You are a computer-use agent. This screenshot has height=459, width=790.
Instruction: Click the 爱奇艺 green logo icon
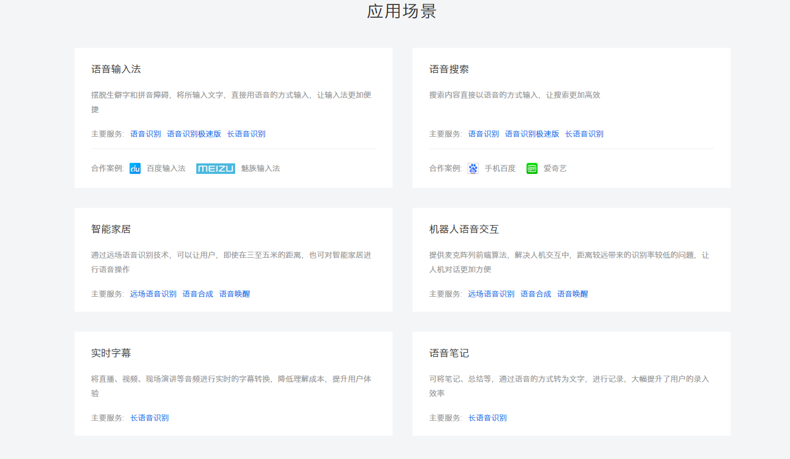click(x=532, y=168)
